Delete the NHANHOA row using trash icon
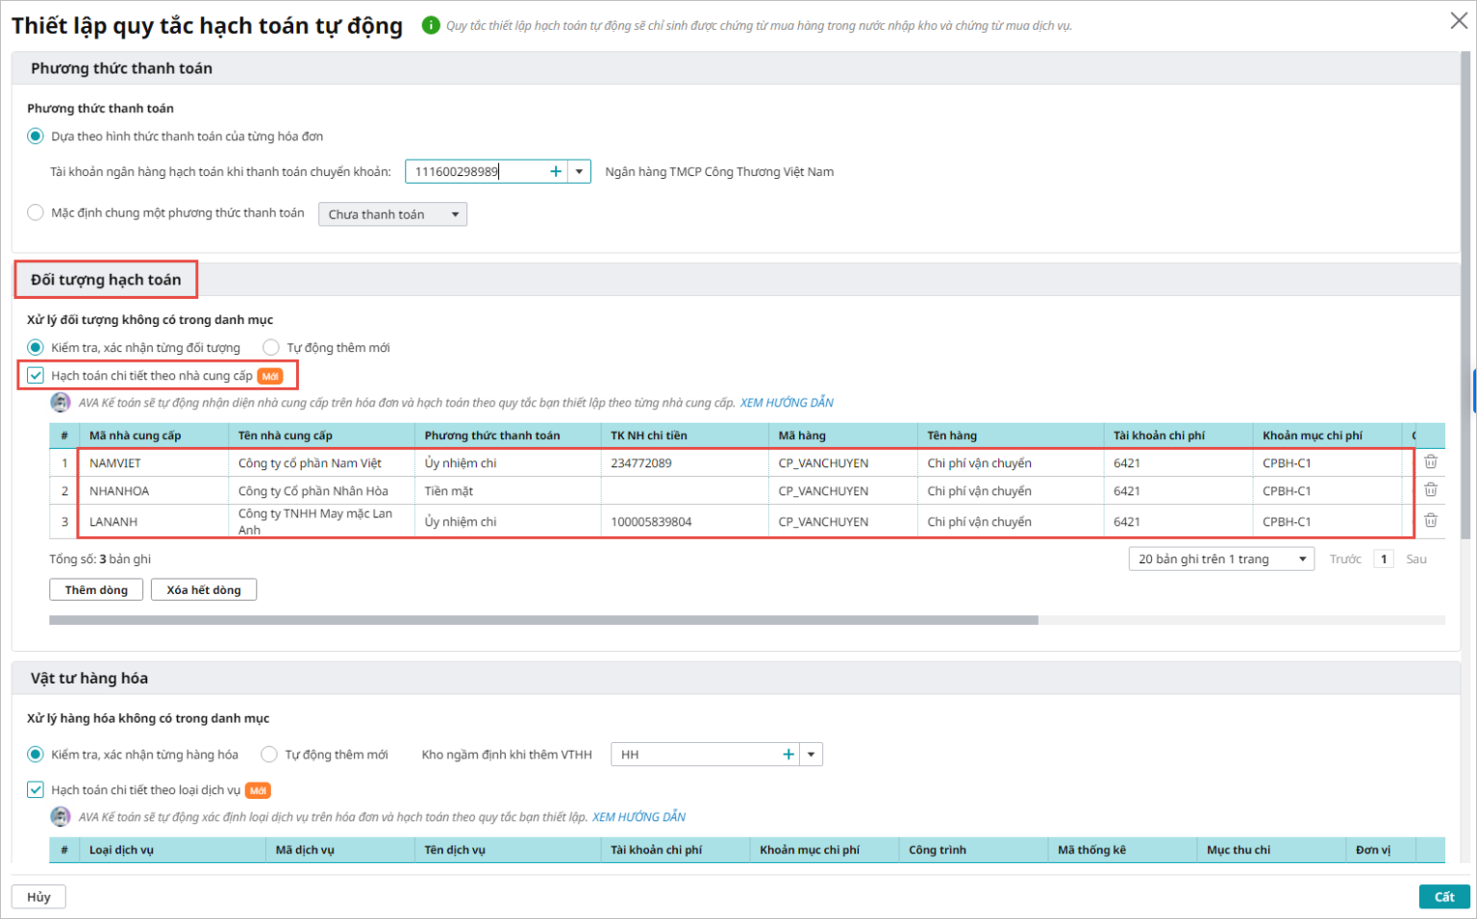 tap(1431, 490)
